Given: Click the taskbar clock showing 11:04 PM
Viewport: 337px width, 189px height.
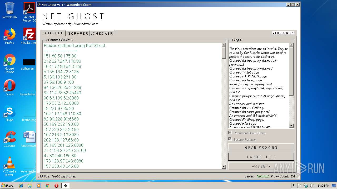Looking at the screenshot, I should [323, 186].
